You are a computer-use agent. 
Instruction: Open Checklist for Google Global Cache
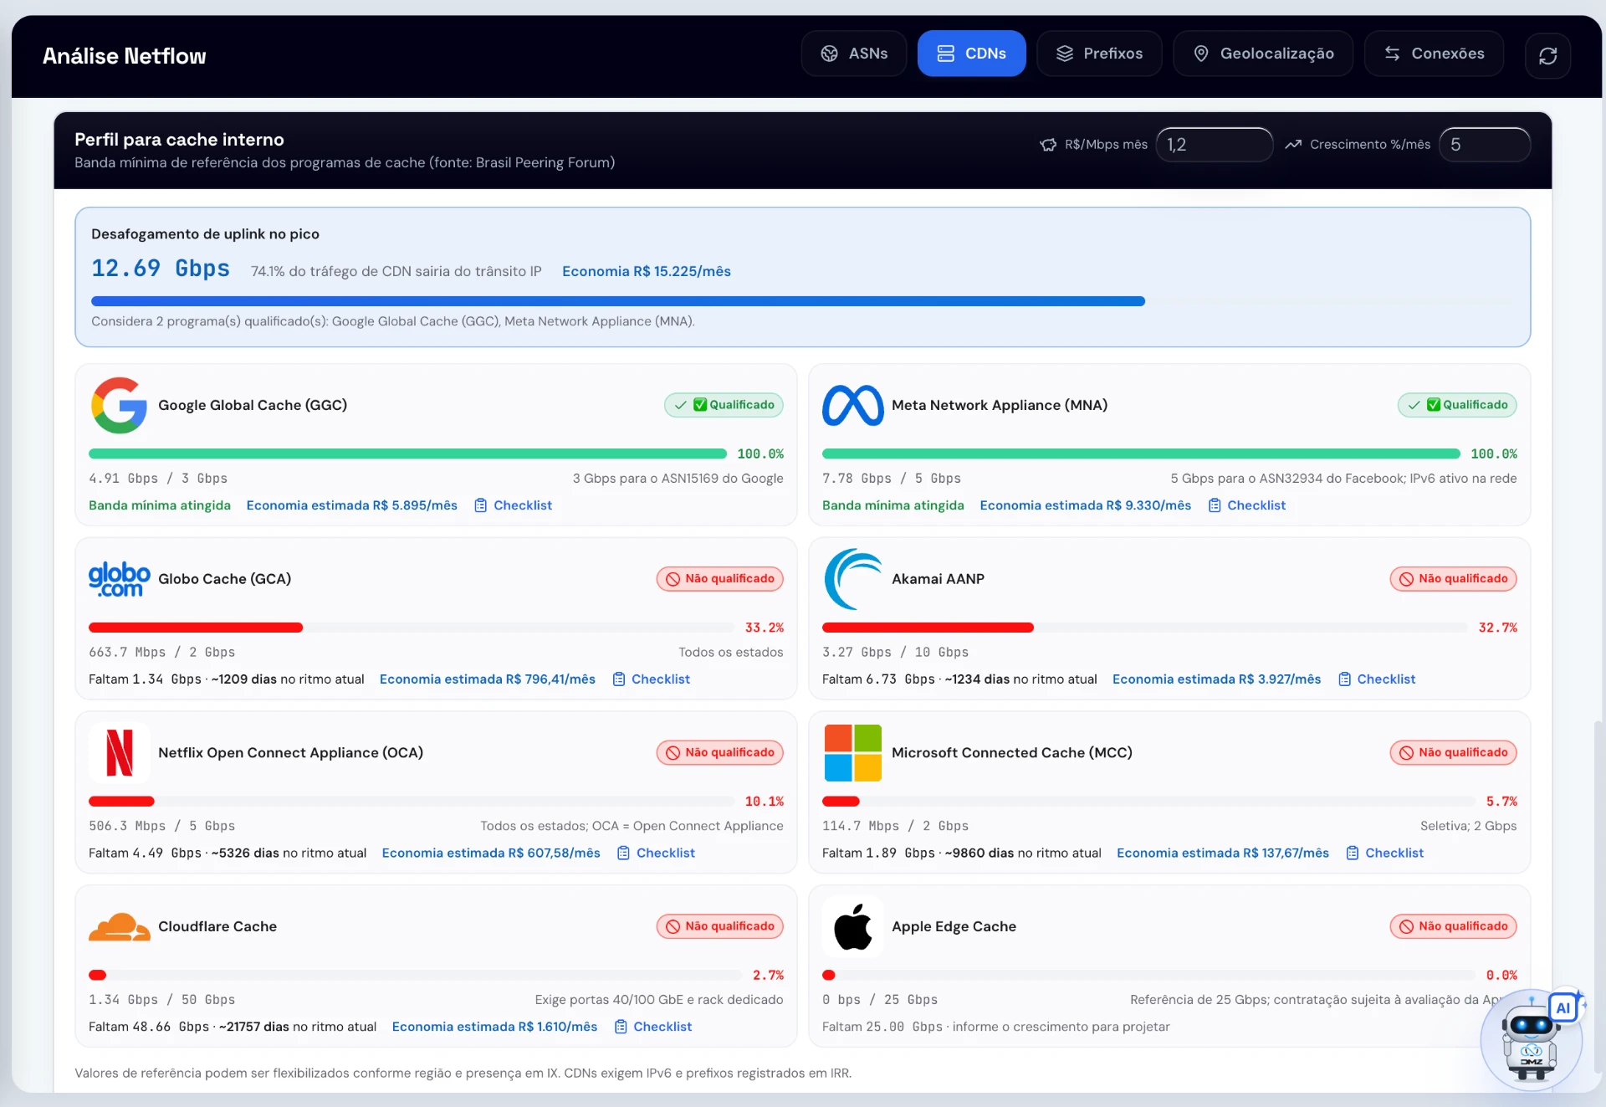(x=514, y=505)
